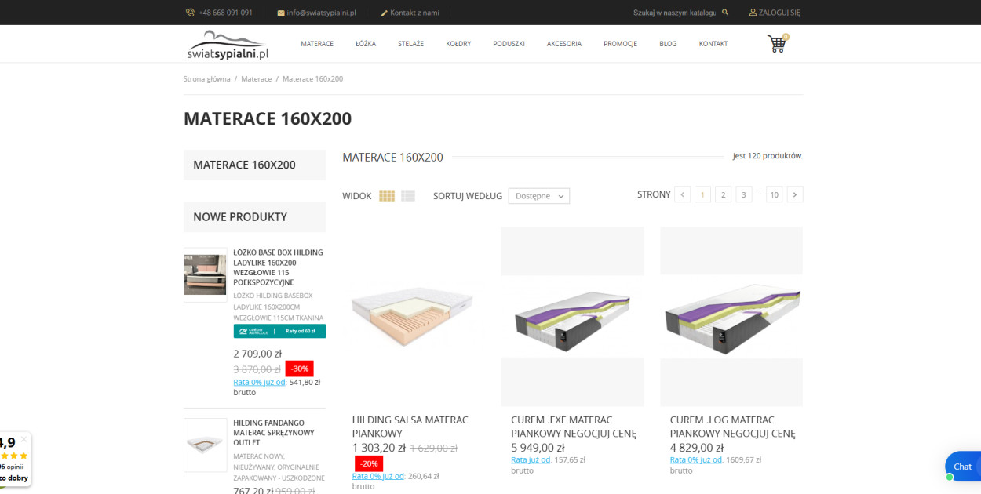
Task: Jump to page 10 of results
Action: coord(775,194)
